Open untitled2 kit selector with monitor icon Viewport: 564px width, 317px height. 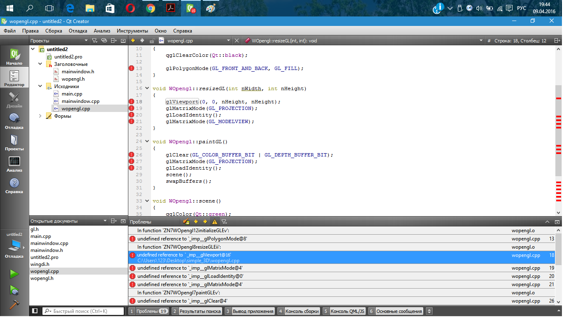pos(14,246)
